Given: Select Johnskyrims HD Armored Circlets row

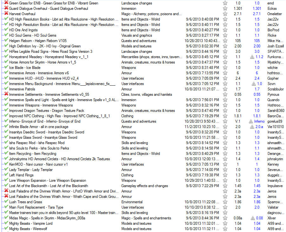Looking at the screenshot, I should [143, 159].
